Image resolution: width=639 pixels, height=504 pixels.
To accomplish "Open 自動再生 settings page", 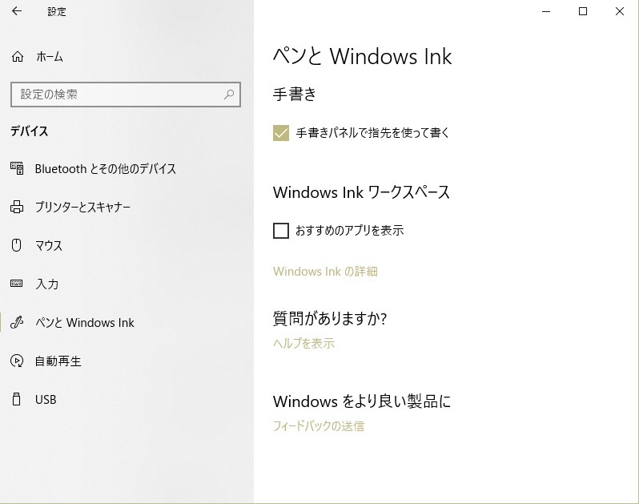I will tap(58, 361).
